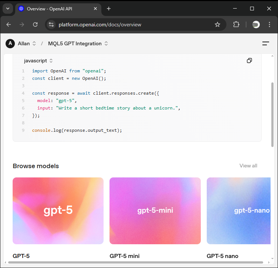The image size is (278, 268).
Task: Click the browser forward arrow
Action: pyautogui.click(x=22, y=24)
